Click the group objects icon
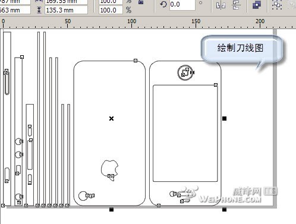This screenshot has height=224, width=296. [277, 5]
